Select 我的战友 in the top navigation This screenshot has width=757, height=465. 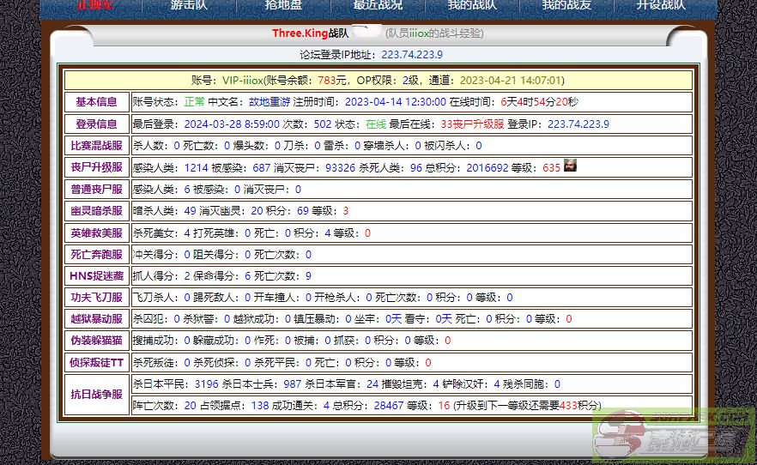point(566,5)
